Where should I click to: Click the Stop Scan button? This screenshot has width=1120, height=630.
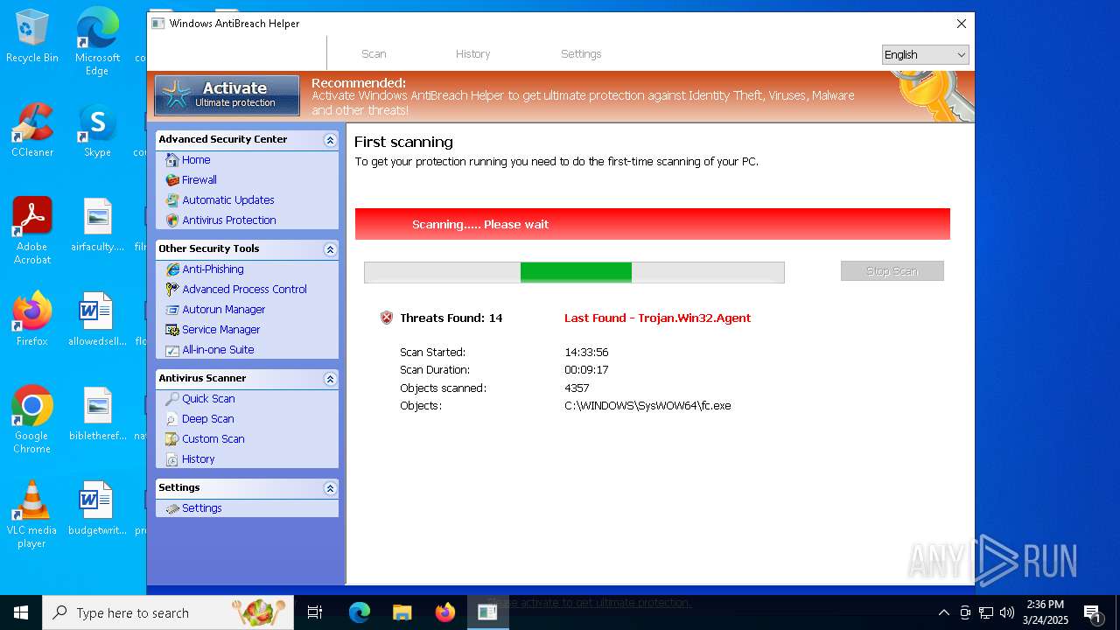coord(892,271)
